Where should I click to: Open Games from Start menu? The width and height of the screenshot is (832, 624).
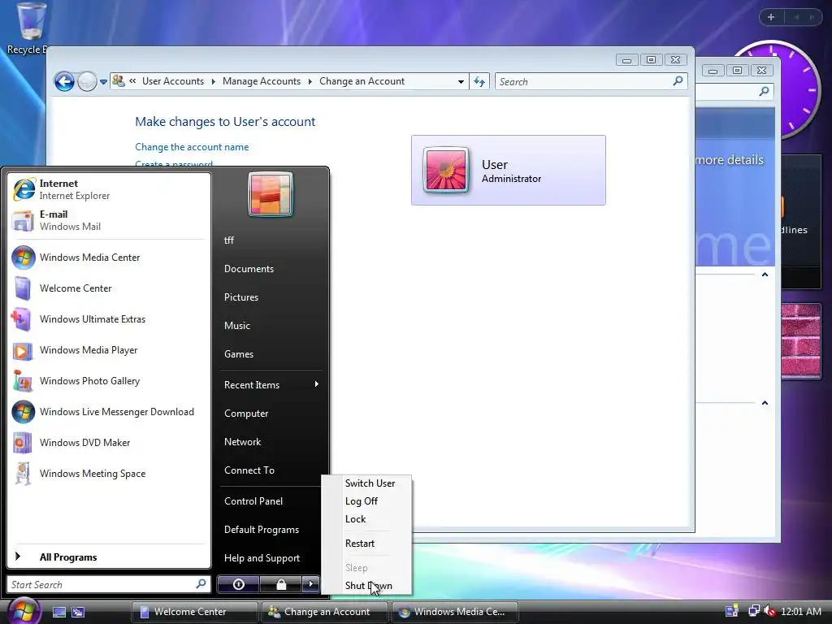tap(271, 354)
